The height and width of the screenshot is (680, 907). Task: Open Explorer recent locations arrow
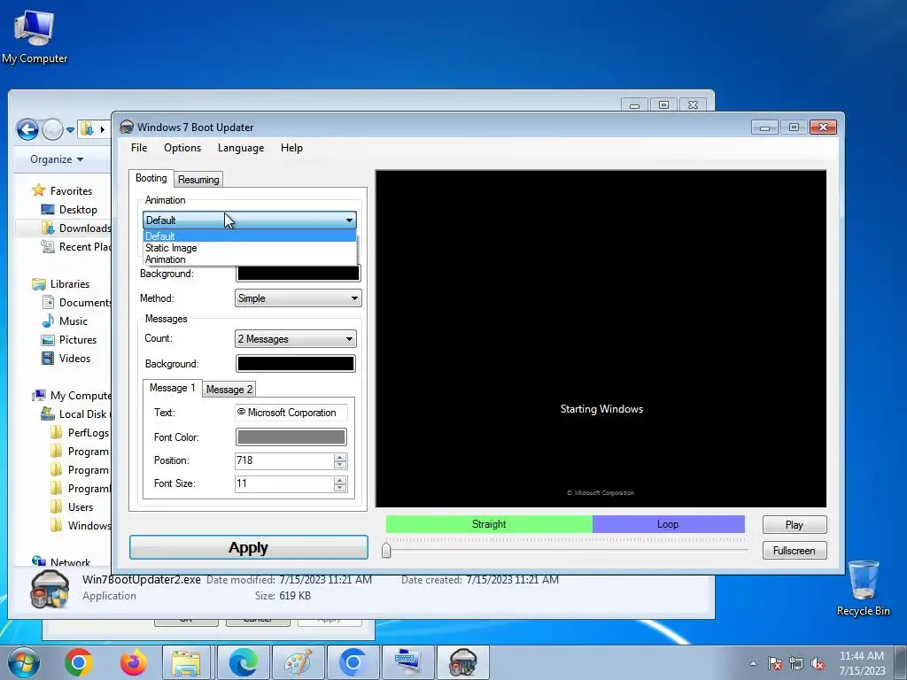(x=70, y=130)
